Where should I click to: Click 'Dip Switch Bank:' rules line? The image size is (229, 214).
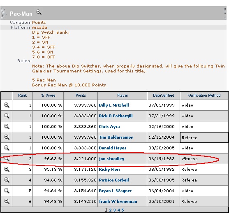pos(51,32)
